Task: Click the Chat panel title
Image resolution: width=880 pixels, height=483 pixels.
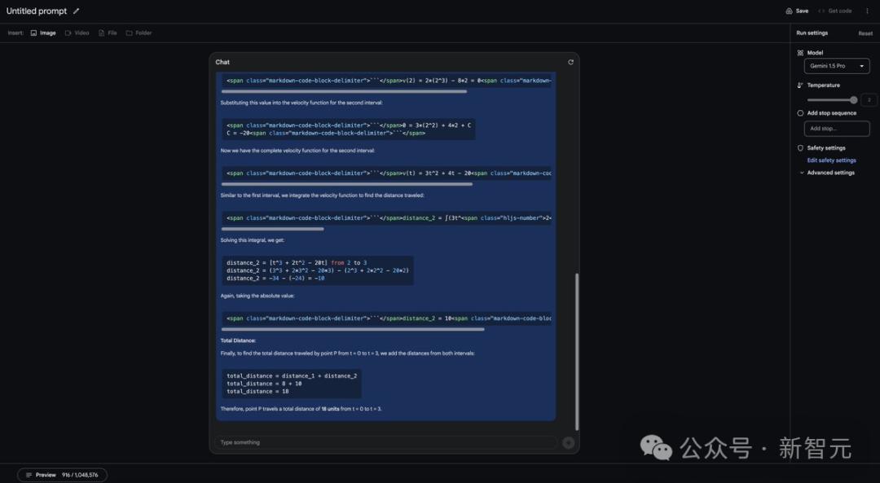Action: 222,62
